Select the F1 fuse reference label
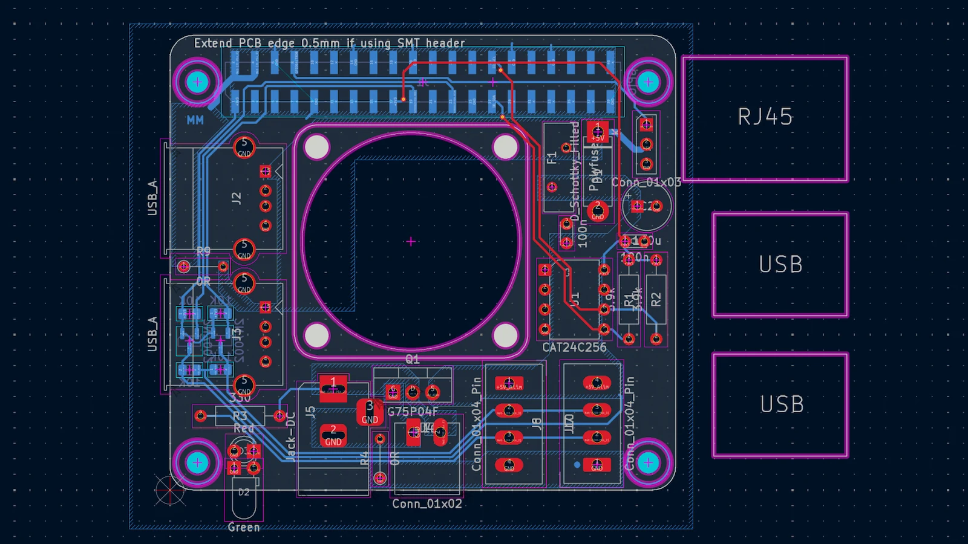Screen dimensions: 968x544 [x=551, y=158]
